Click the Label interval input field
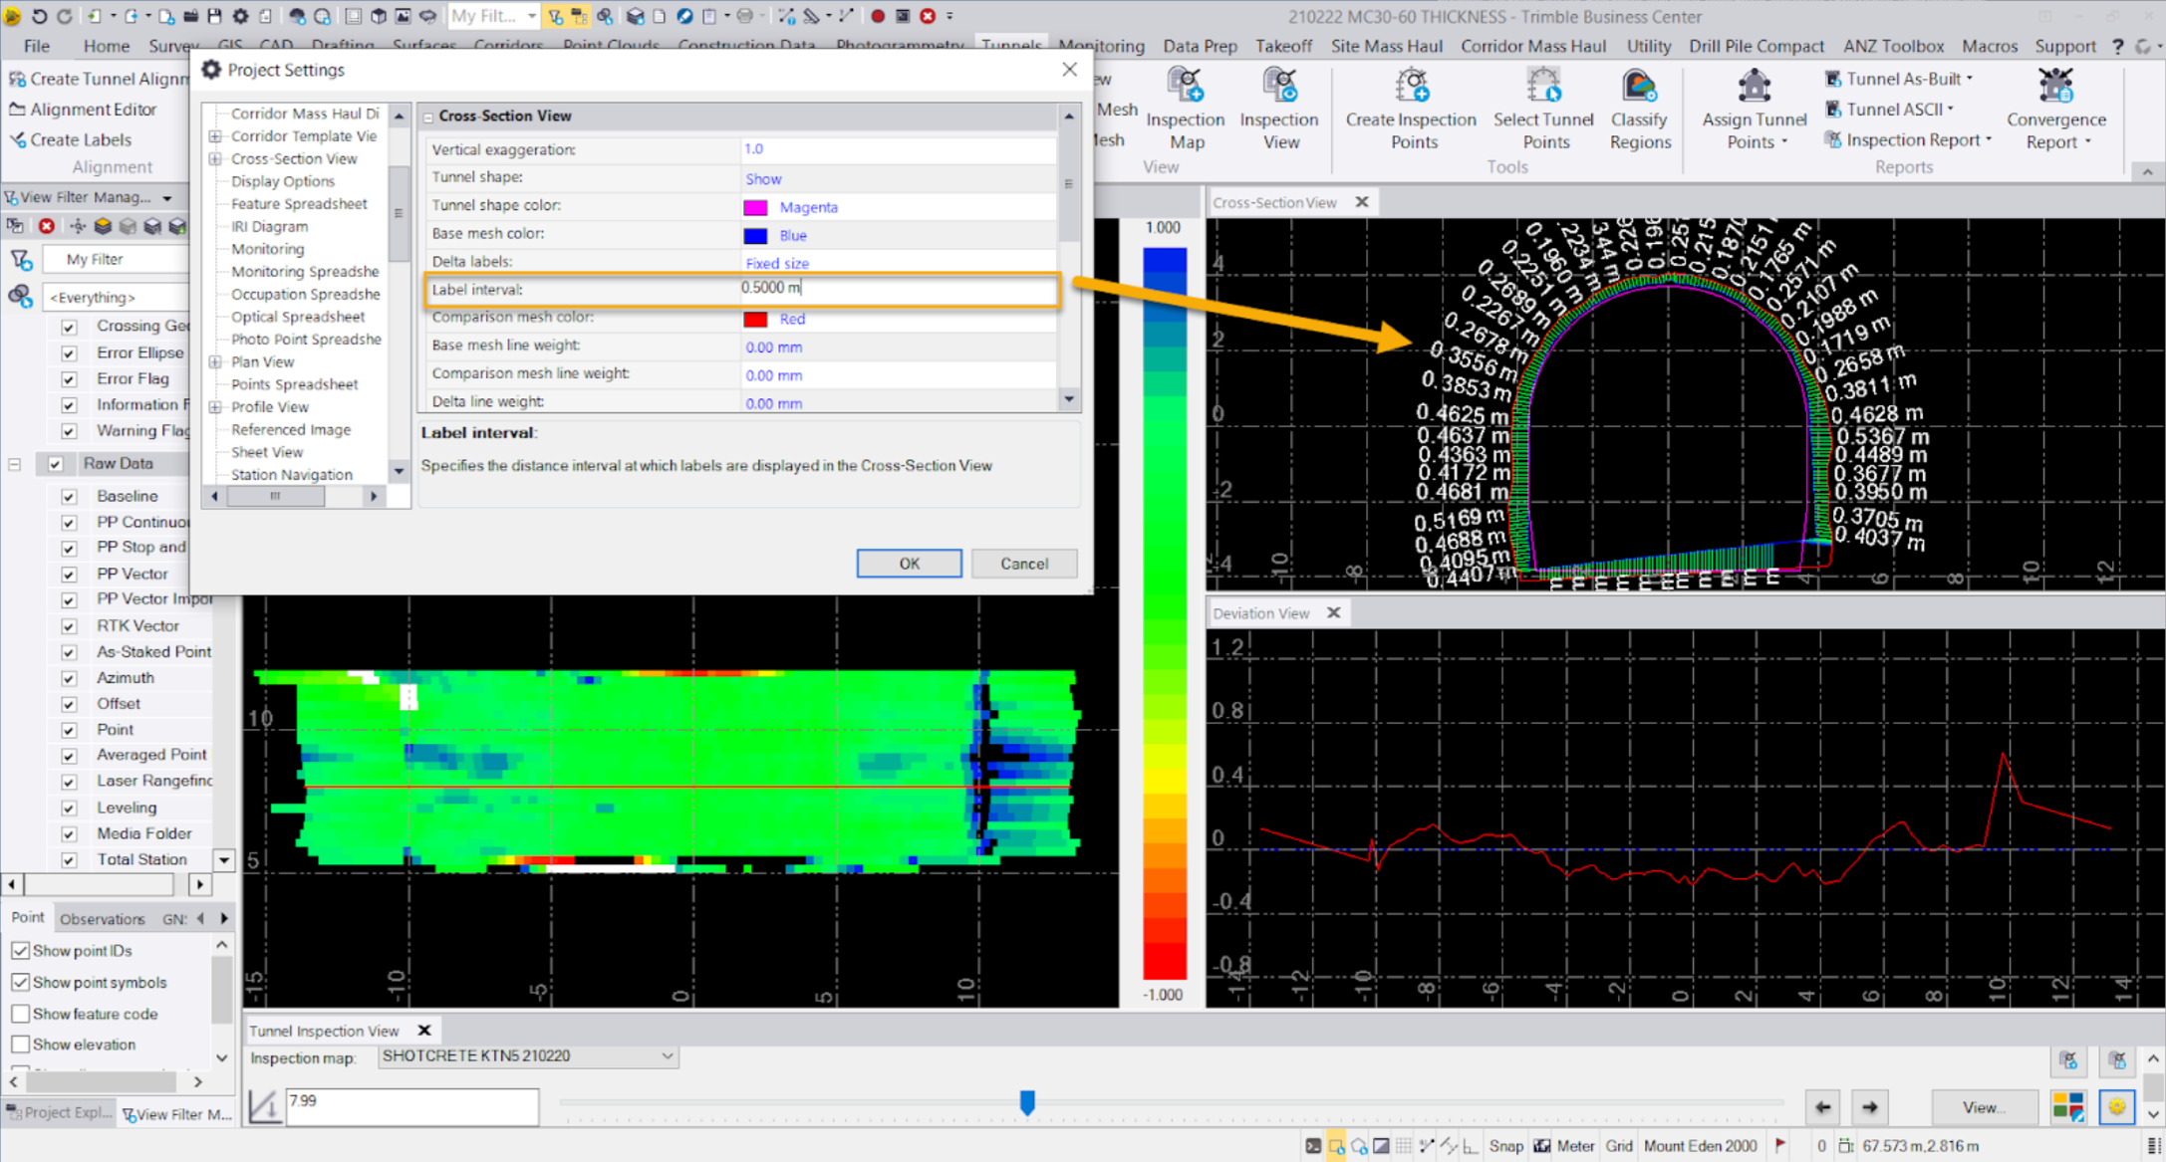2166x1162 pixels. [897, 289]
